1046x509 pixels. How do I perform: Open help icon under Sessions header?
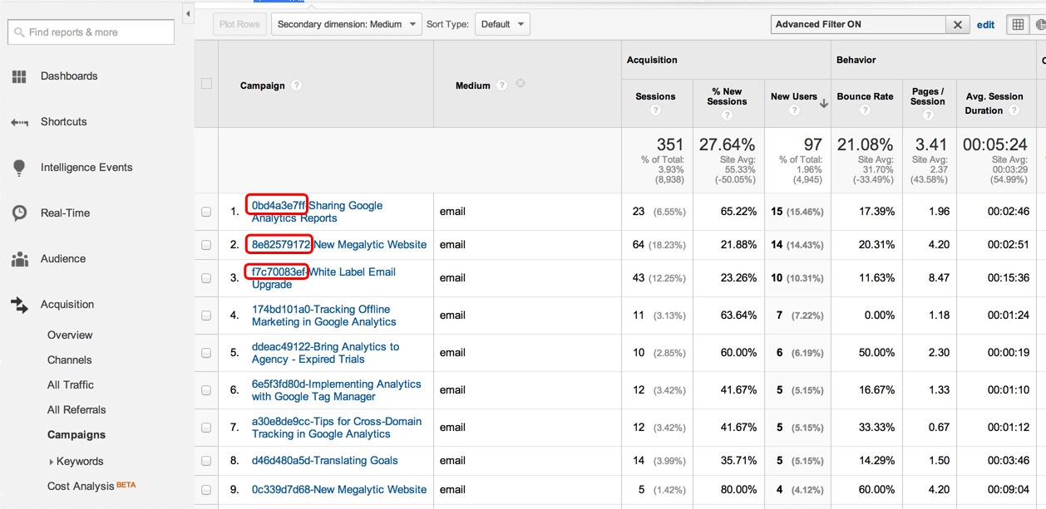pos(655,110)
